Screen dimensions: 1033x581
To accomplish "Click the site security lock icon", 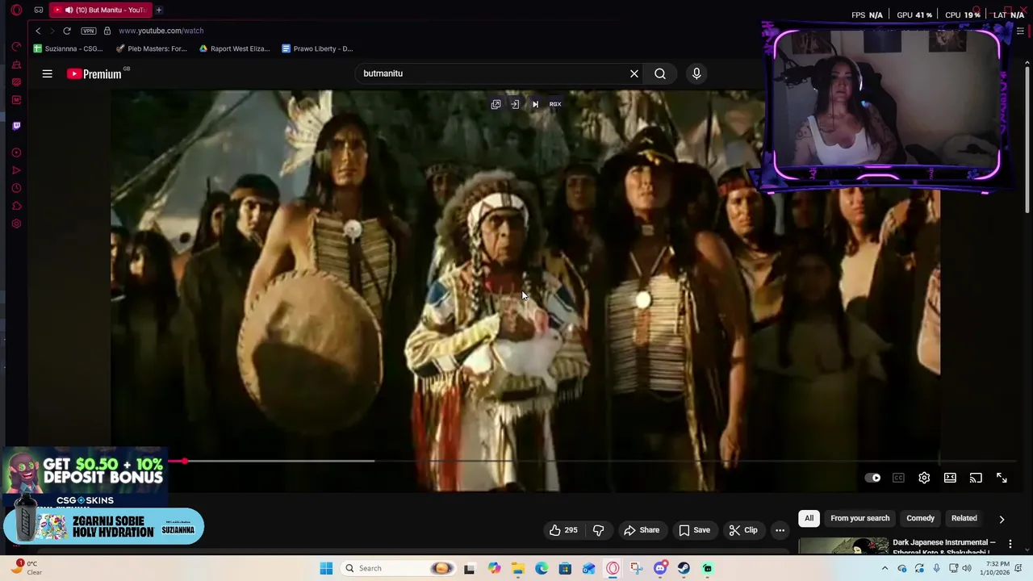I will pyautogui.click(x=107, y=31).
